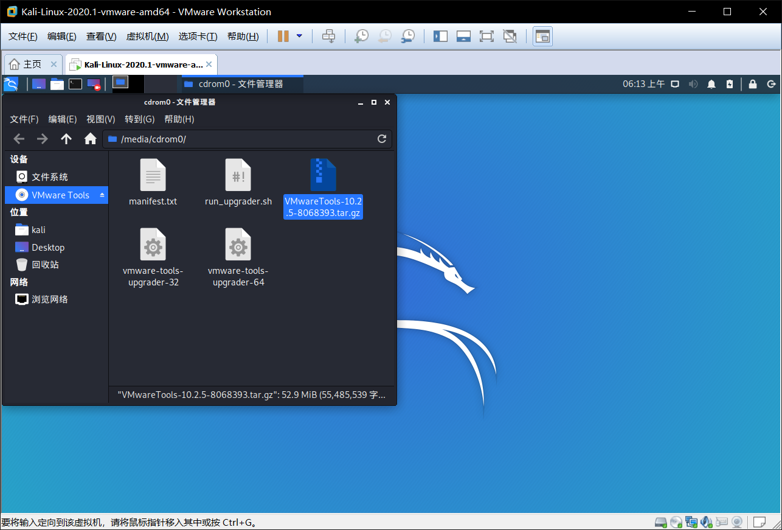The height and width of the screenshot is (530, 782).
Task: Go back in the file manager
Action: [x=19, y=139]
